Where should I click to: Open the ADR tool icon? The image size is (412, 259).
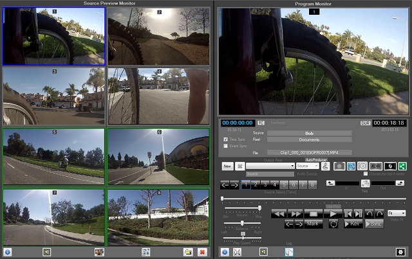tap(376, 166)
